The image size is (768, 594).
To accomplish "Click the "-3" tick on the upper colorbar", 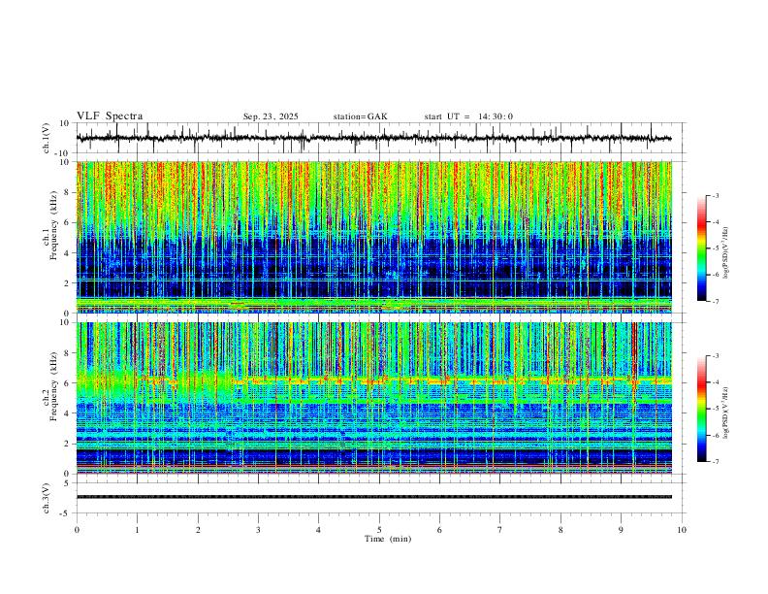I will (x=716, y=195).
